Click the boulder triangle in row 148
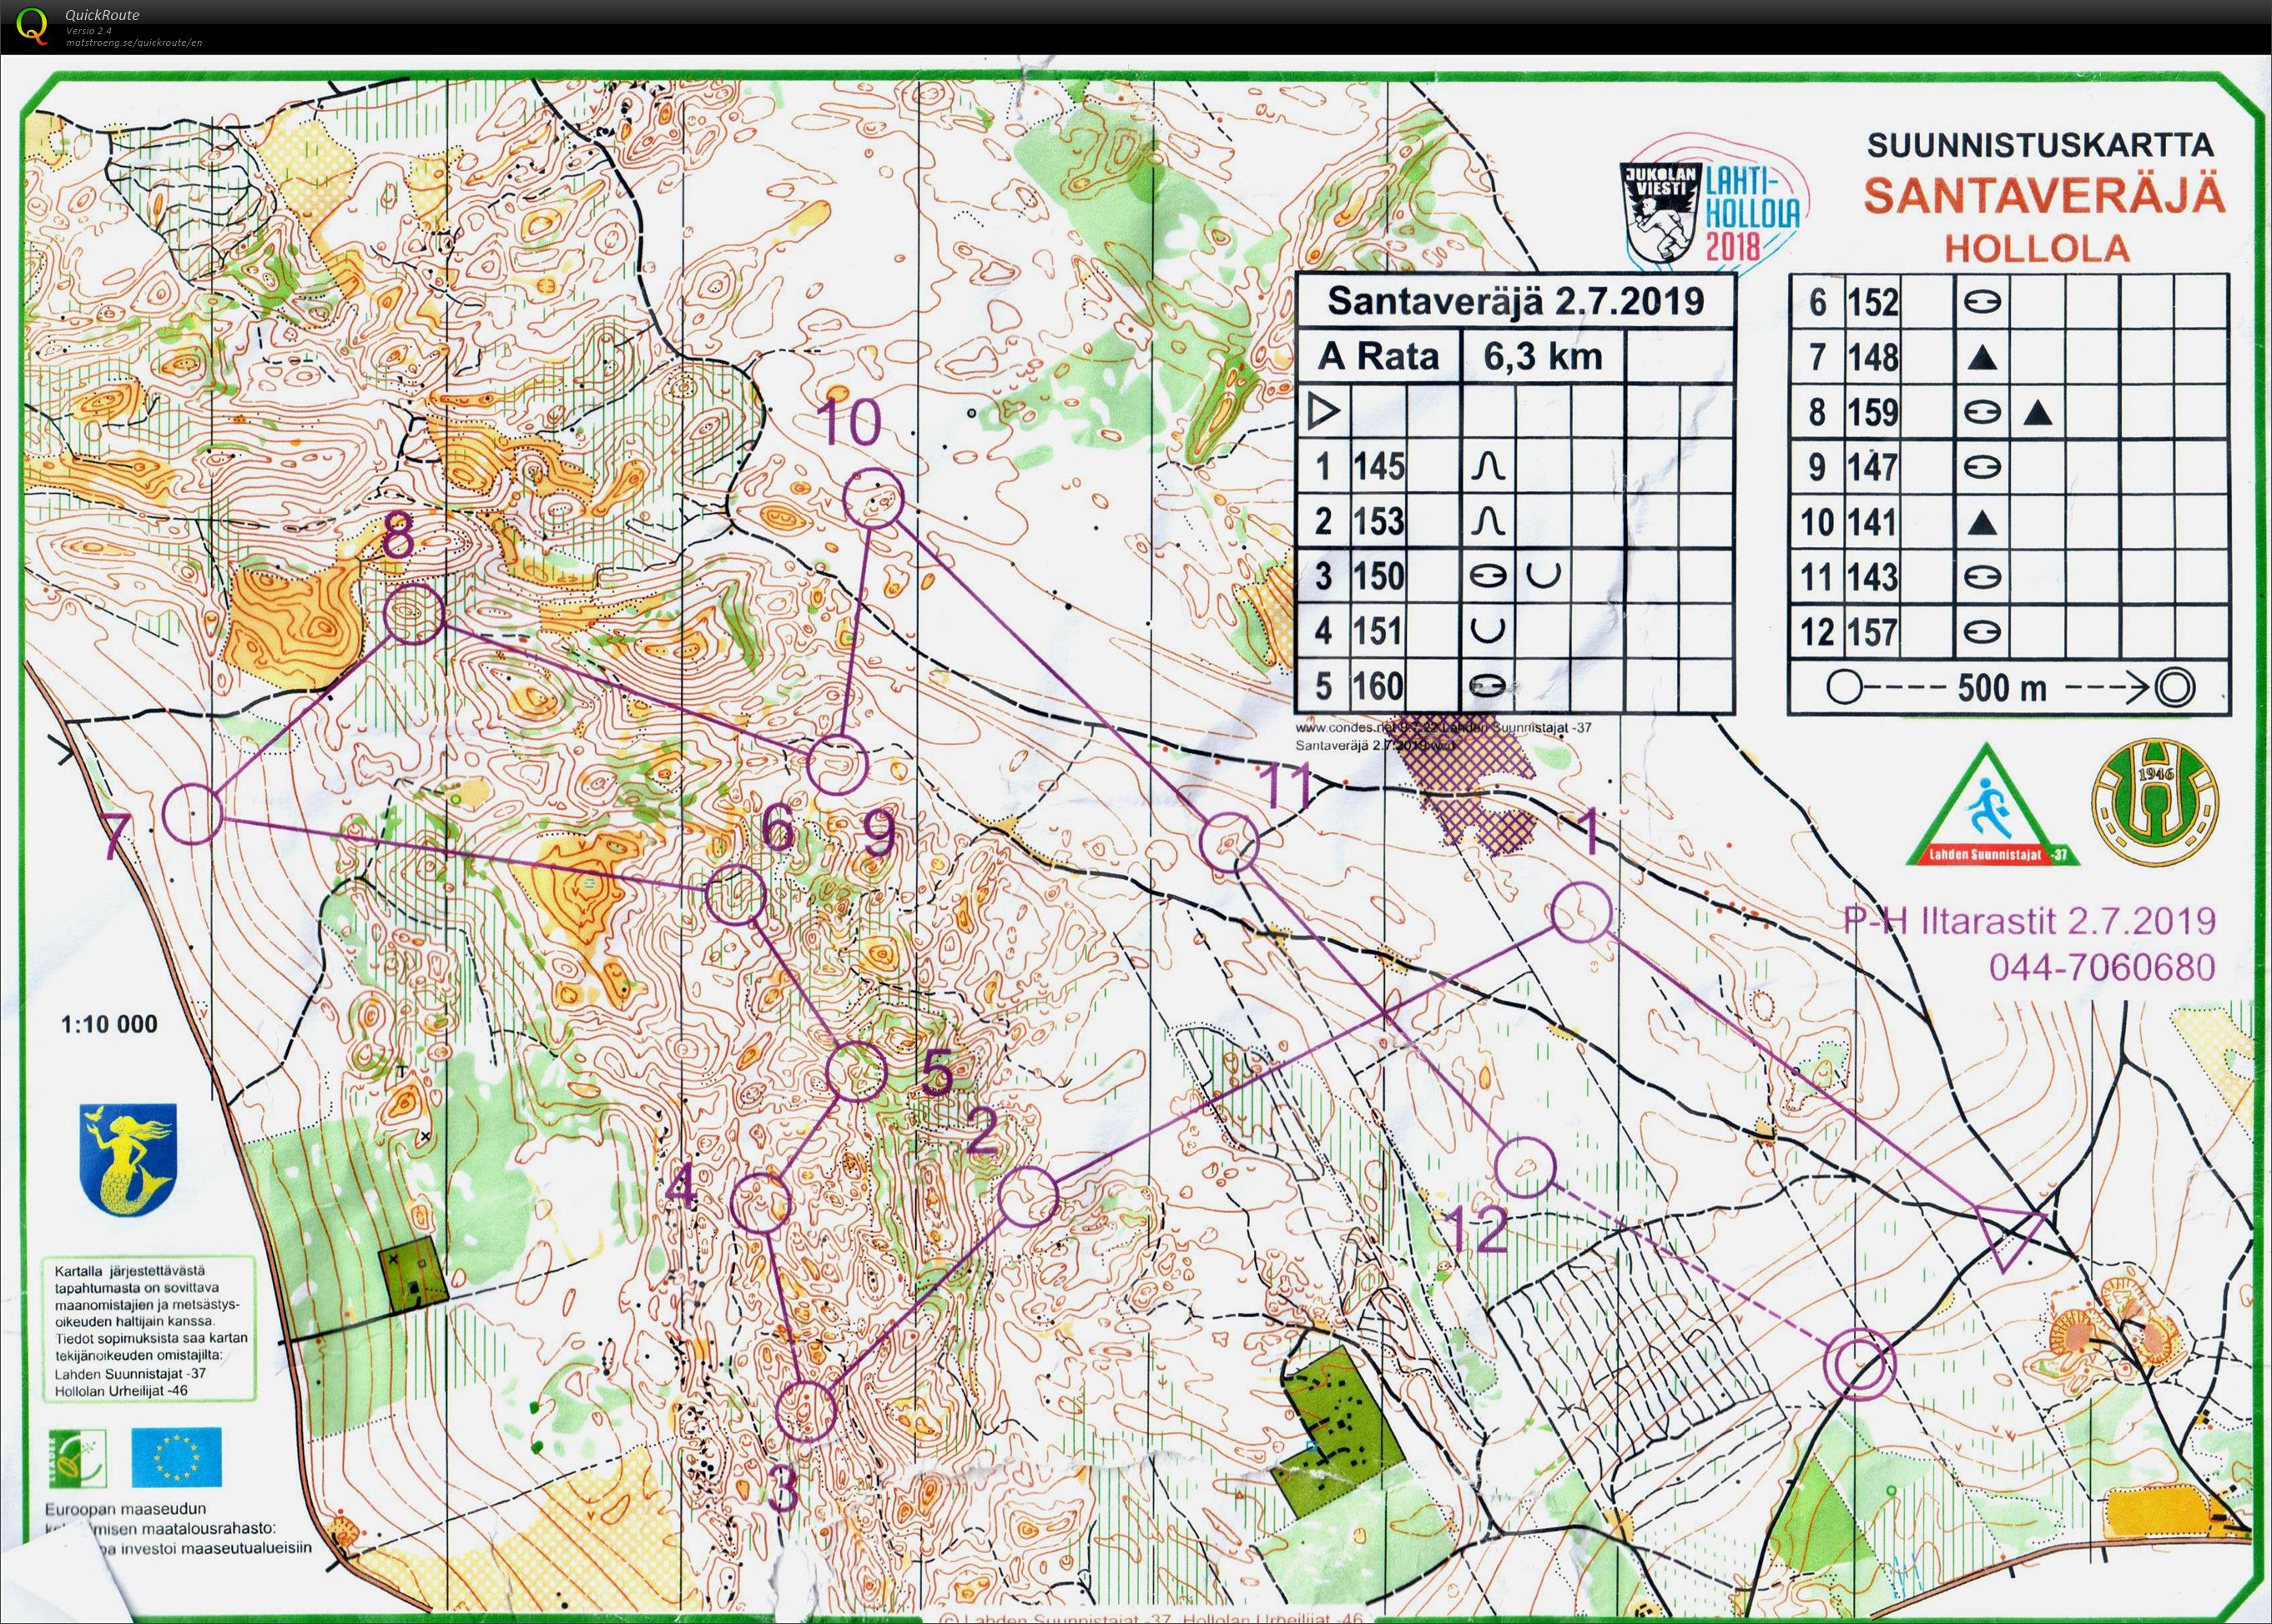The width and height of the screenshot is (2272, 1624). 1984,357
